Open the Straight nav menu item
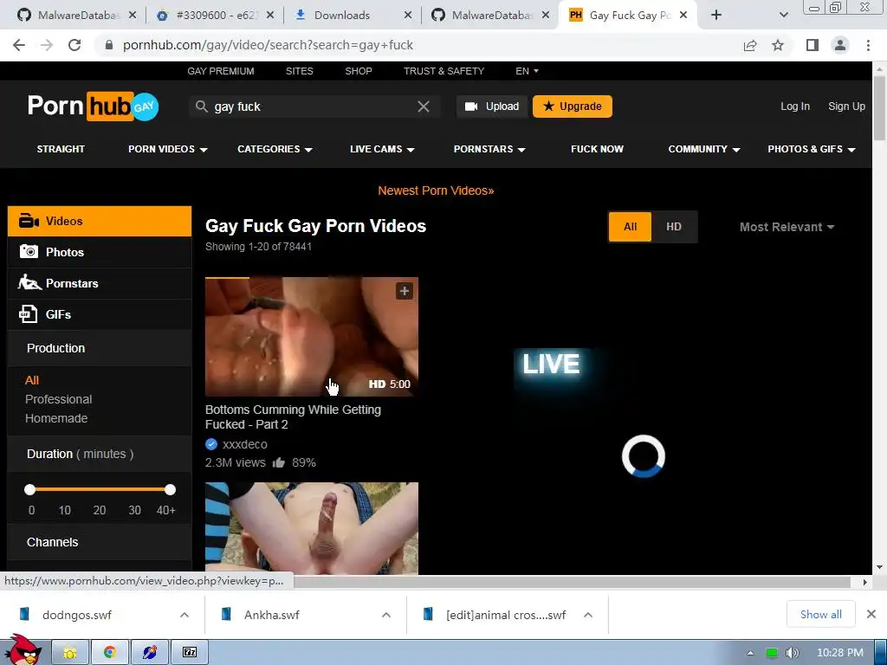The width and height of the screenshot is (887, 665). click(61, 149)
